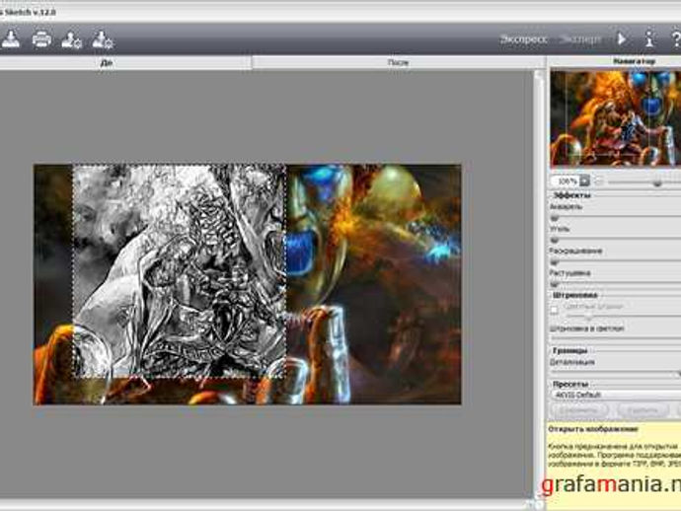Click the load presets icon with gear

[72, 39]
